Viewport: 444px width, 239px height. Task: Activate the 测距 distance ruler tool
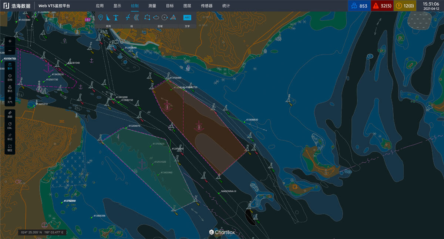tap(10, 114)
